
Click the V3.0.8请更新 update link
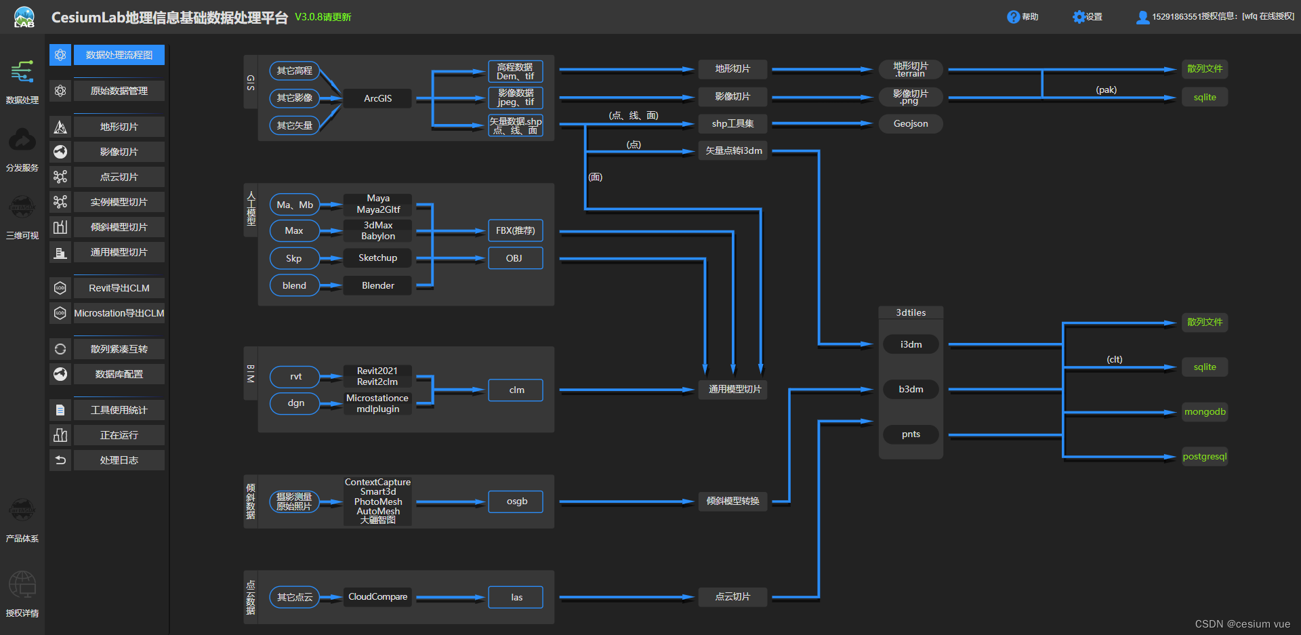(x=323, y=17)
